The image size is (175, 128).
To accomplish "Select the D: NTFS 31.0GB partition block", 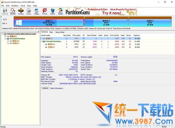I will pyautogui.click(x=106, y=23).
